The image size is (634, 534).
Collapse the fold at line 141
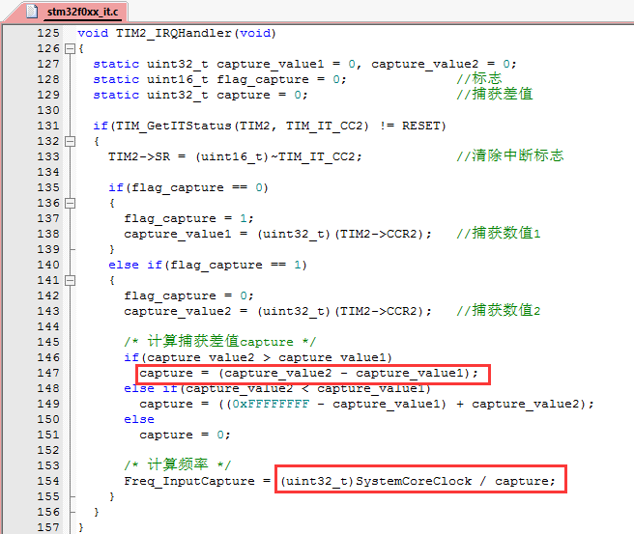click(x=70, y=280)
